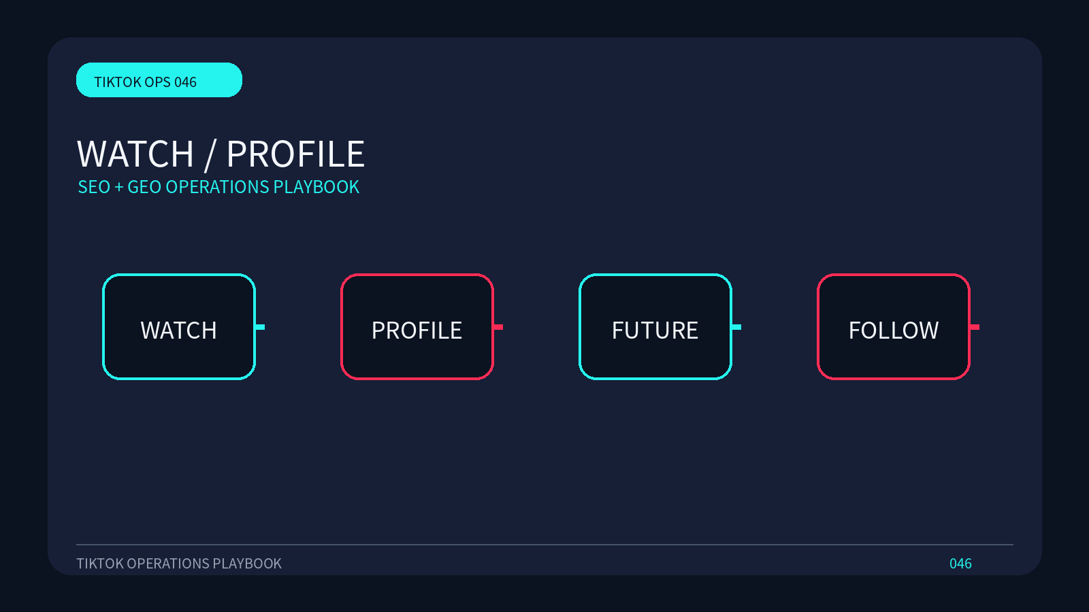Click the cyan connector on FUTURE box

point(736,327)
